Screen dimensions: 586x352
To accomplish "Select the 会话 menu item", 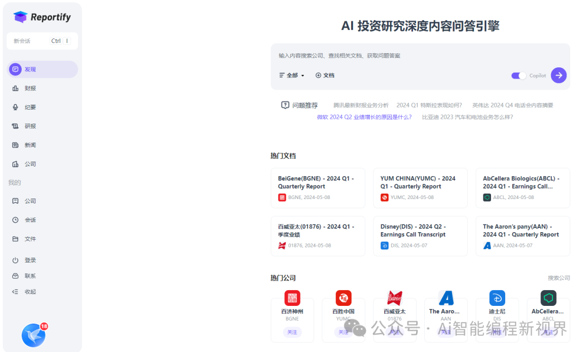I will [42, 220].
